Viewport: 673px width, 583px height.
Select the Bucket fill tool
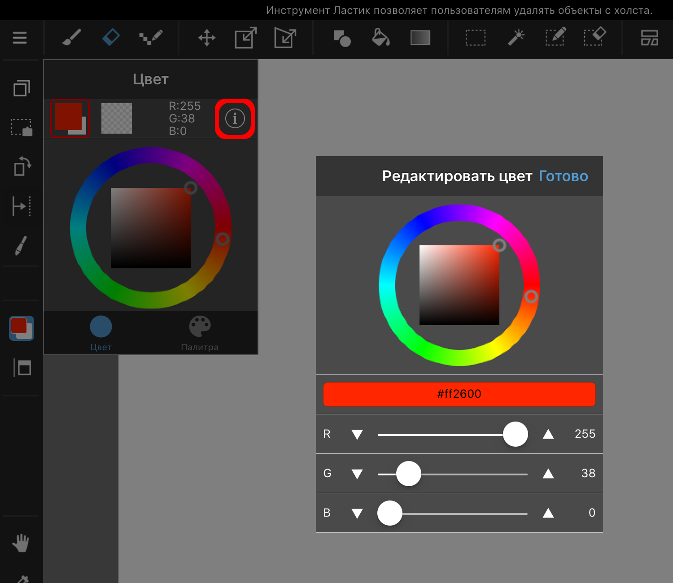coord(381,38)
